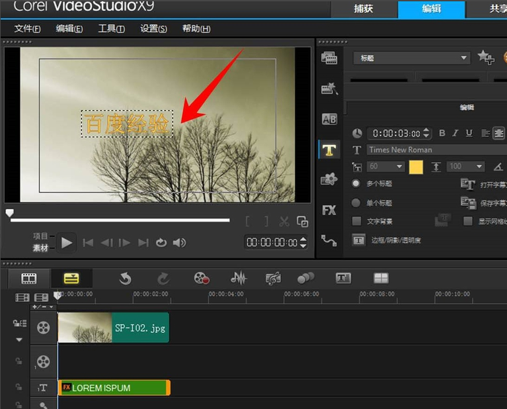The image size is (507, 409).
Task: Click the preview scrubber handle
Action: [9, 212]
